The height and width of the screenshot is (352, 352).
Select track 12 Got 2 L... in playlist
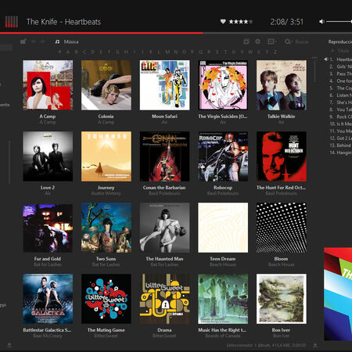(340, 138)
